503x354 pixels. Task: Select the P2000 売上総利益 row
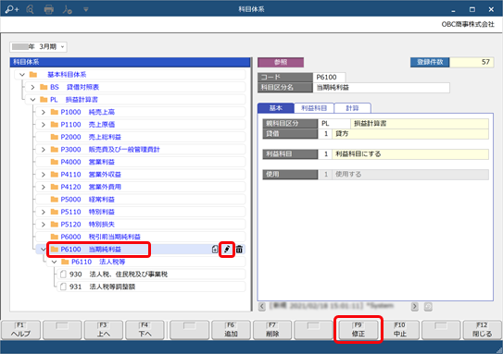click(141, 137)
